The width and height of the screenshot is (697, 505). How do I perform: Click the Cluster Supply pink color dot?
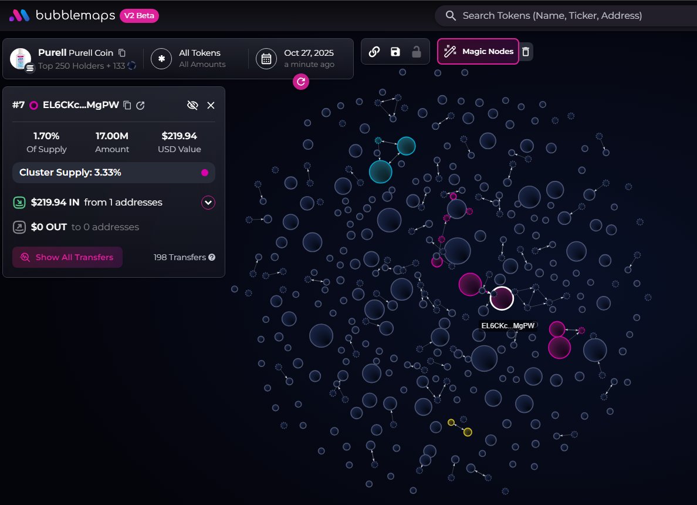[205, 173]
